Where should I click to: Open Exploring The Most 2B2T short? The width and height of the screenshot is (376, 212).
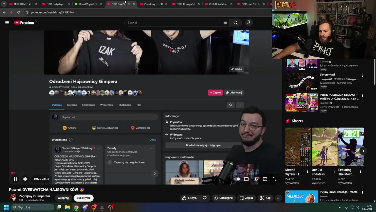[351, 147]
